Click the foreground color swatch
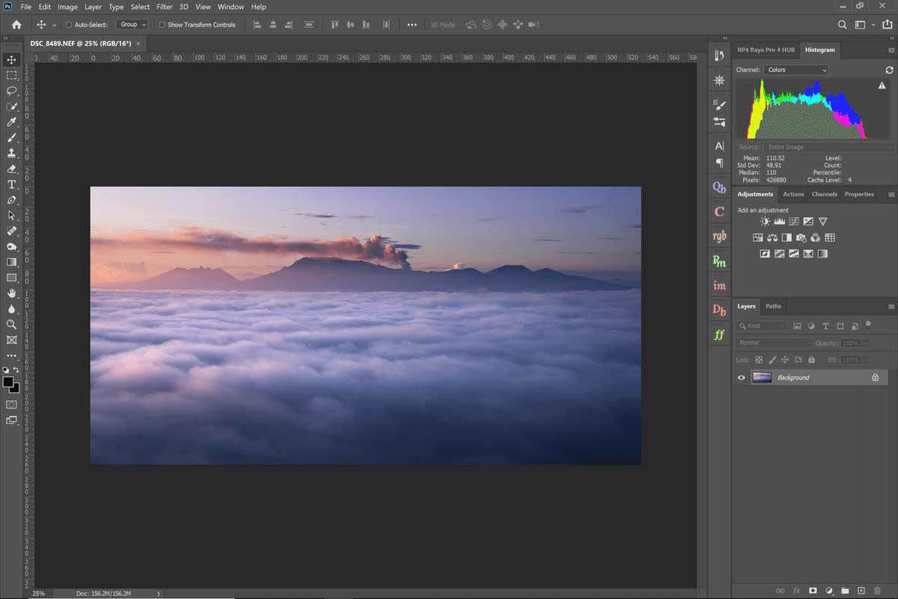The height and width of the screenshot is (599, 898). [x=8, y=382]
